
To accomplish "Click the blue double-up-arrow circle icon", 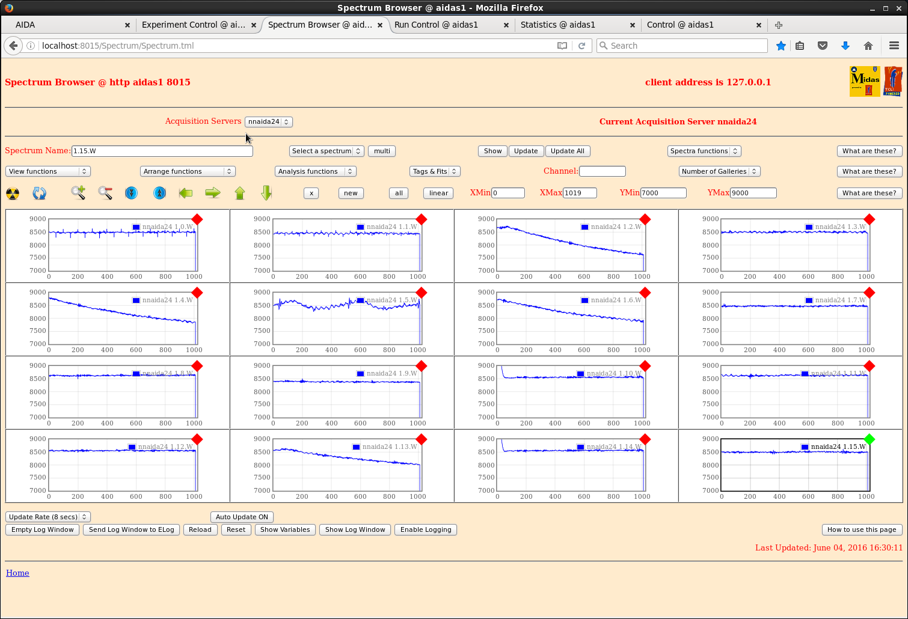I will point(159,193).
